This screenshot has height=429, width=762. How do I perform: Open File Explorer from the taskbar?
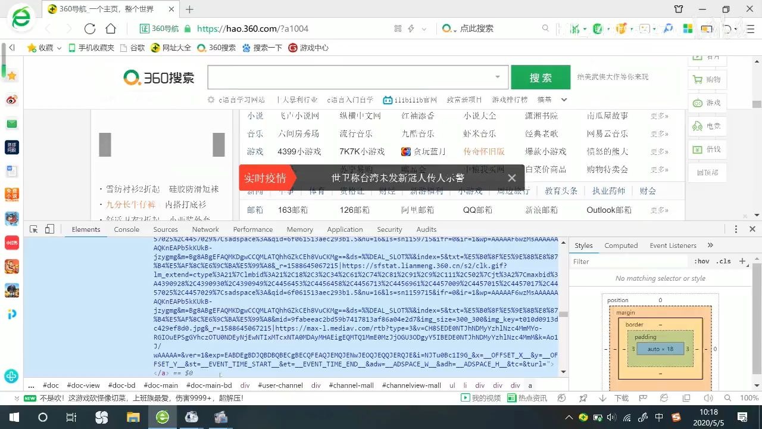[x=133, y=417]
